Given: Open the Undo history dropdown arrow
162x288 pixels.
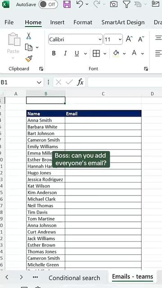Looking at the screenshot, I should (87, 4).
